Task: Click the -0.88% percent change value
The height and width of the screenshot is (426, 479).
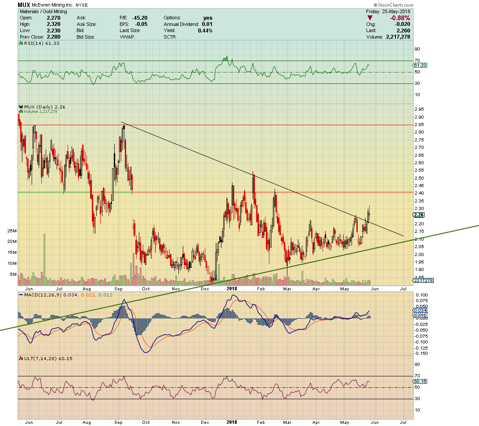Action: click(x=400, y=18)
